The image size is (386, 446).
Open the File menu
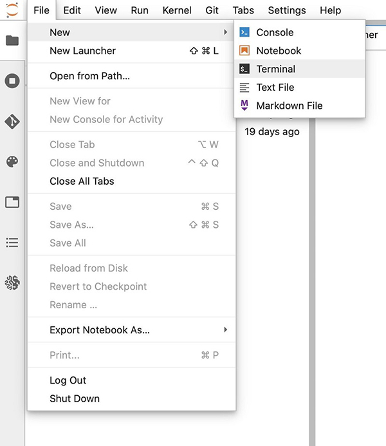coord(42,10)
